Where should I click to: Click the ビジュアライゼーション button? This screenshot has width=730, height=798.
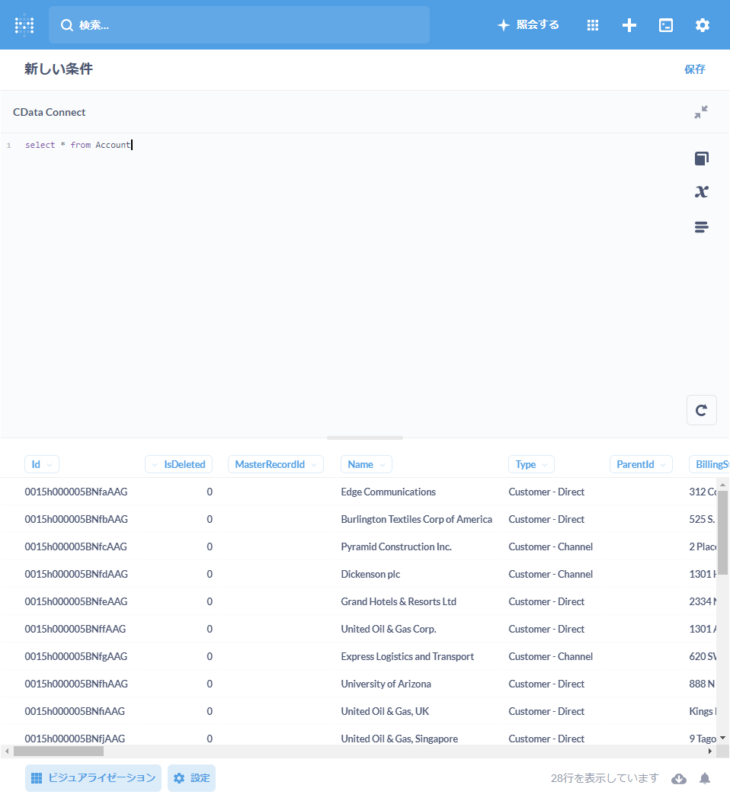tap(93, 778)
